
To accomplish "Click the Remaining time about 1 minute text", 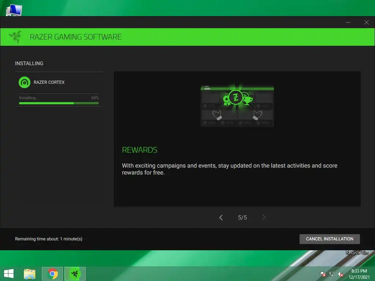I will tap(49, 239).
